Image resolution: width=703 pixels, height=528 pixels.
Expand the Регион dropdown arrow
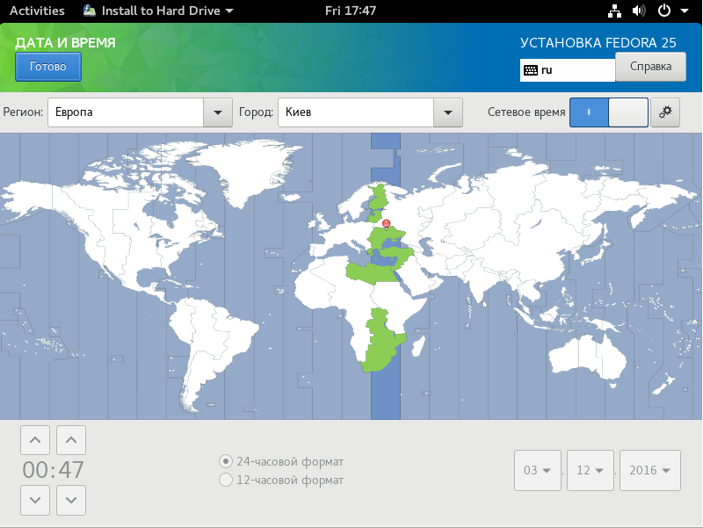click(218, 112)
